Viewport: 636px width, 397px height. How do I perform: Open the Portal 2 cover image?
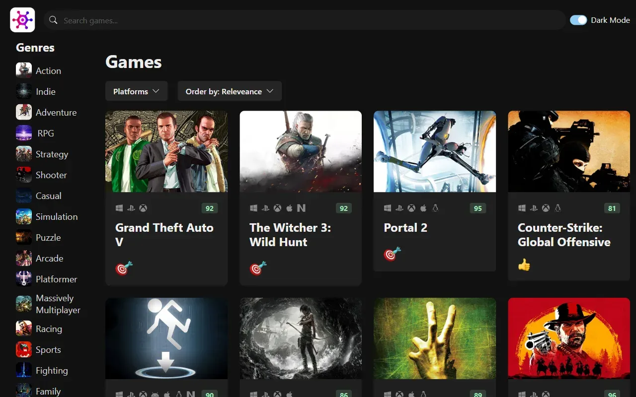pos(435,151)
